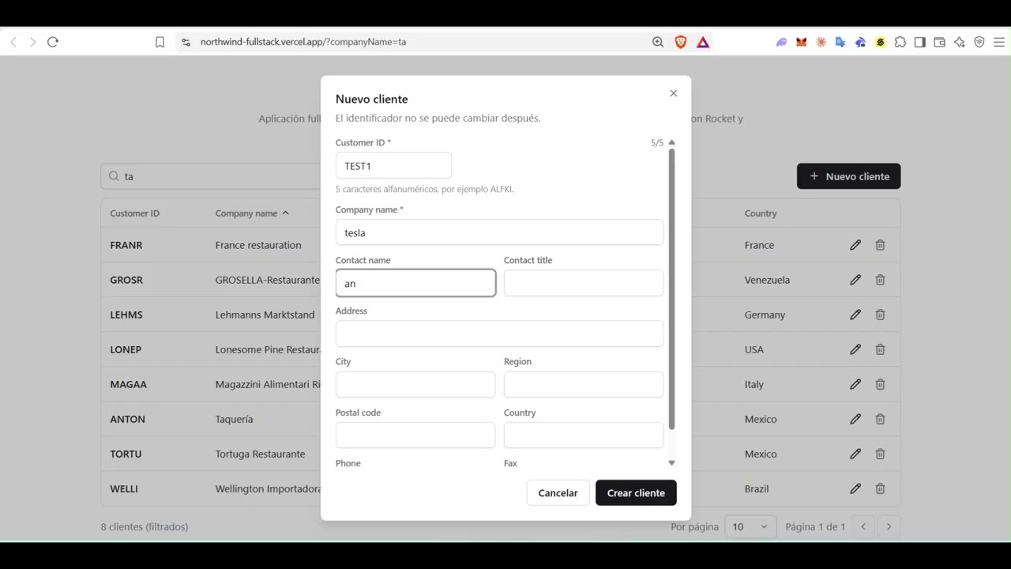The image size is (1011, 569).
Task: Go to previous page with left chevron
Action: (x=863, y=526)
